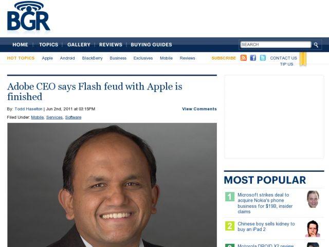Image resolution: width=329 pixels, height=247 pixels.
Task: Click the search magnifier icon
Action: pos(316,45)
